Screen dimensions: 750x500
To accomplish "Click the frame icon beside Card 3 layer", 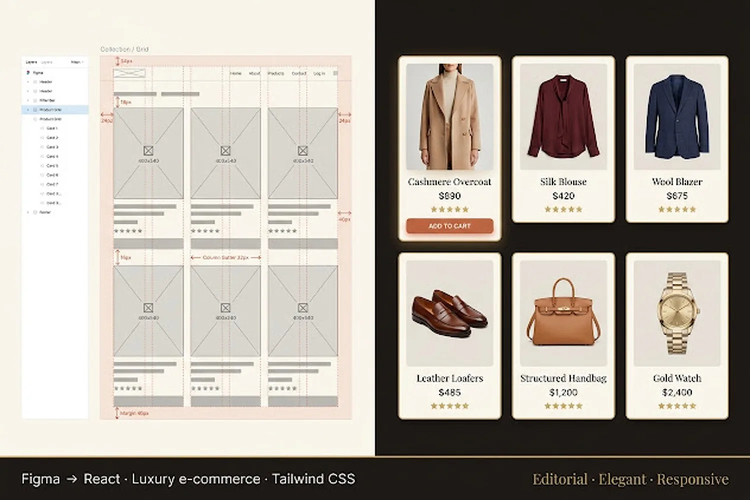I will (x=42, y=147).
